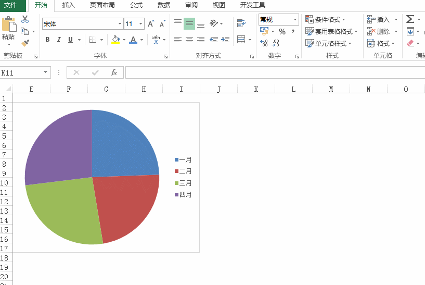Image resolution: width=425 pixels, height=285 pixels.
Task: Cut selection with scissors icon
Action: [25, 19]
